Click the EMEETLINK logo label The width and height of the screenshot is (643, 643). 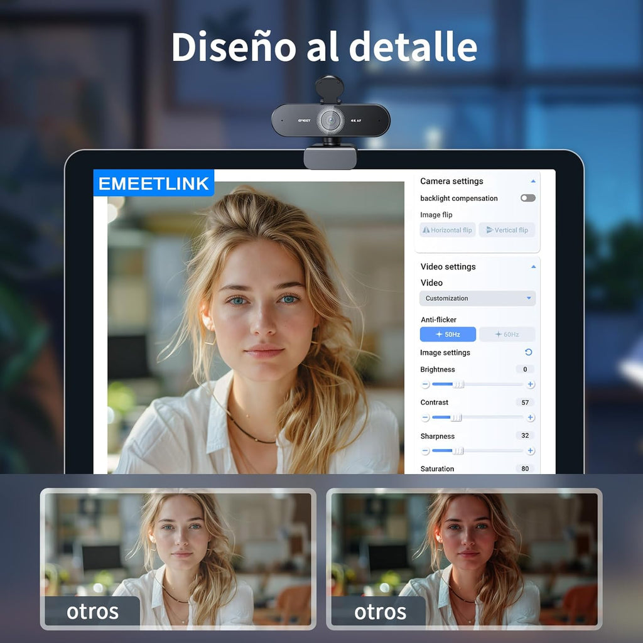tap(154, 184)
